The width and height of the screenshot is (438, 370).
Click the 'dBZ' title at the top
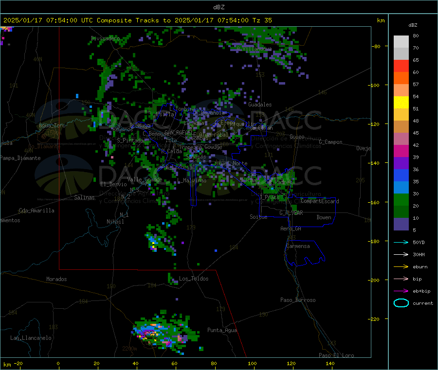point(219,7)
